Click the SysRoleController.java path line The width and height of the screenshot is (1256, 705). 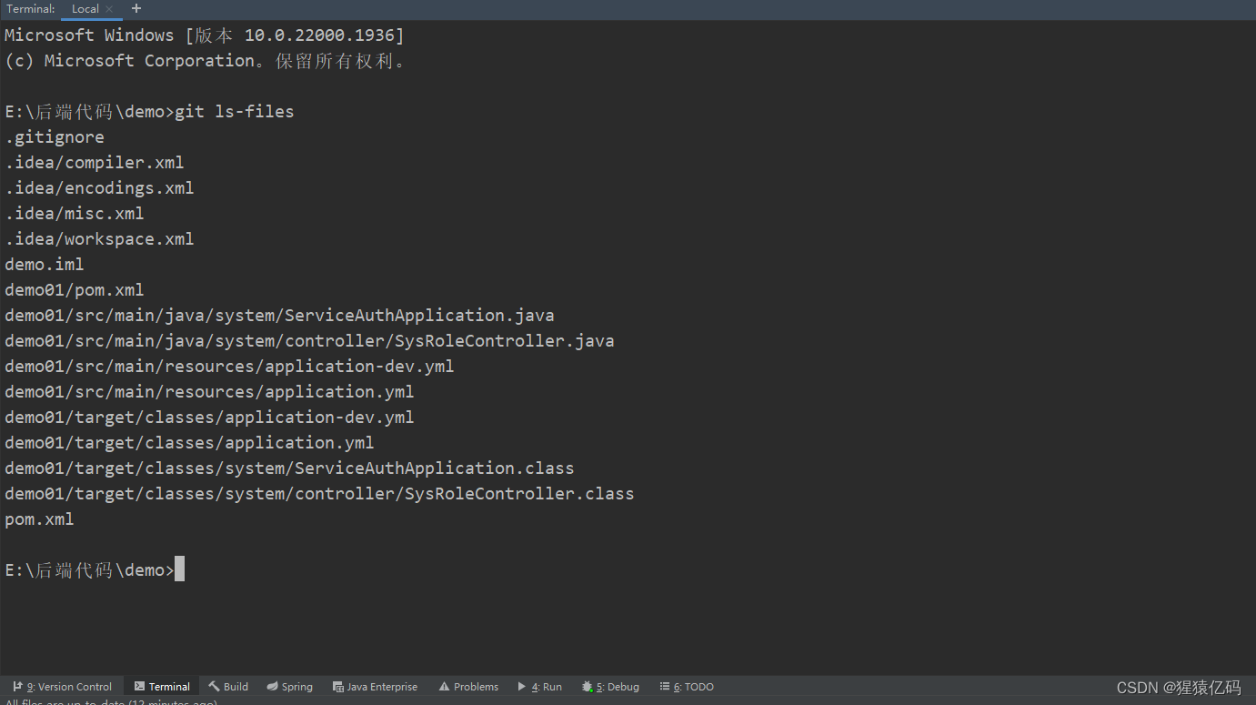coord(309,341)
